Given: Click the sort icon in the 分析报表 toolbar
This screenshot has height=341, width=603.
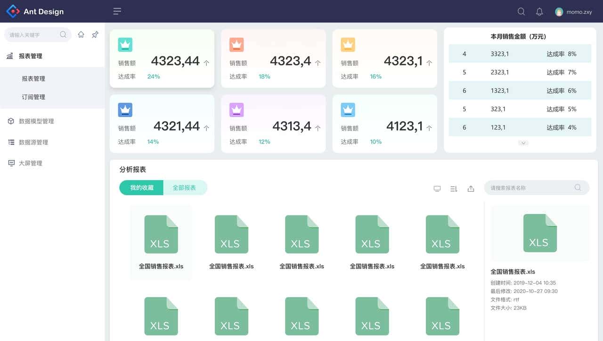Looking at the screenshot, I should 454,188.
